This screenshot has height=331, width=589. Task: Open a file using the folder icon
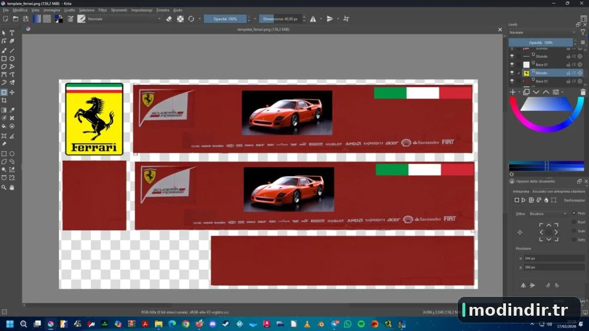(15, 19)
